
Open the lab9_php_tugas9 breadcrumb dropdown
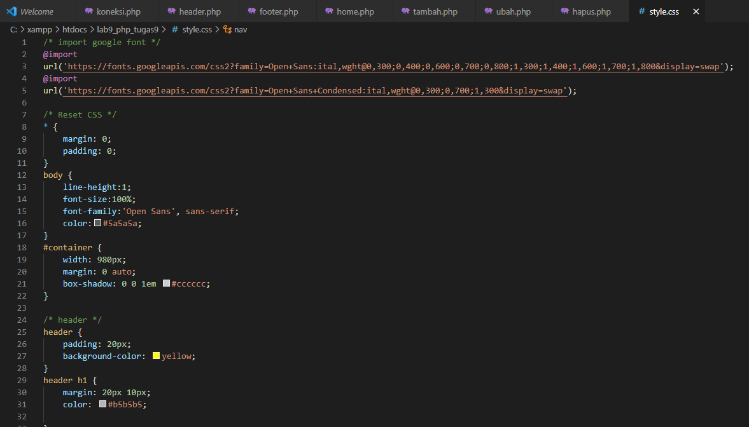point(126,29)
